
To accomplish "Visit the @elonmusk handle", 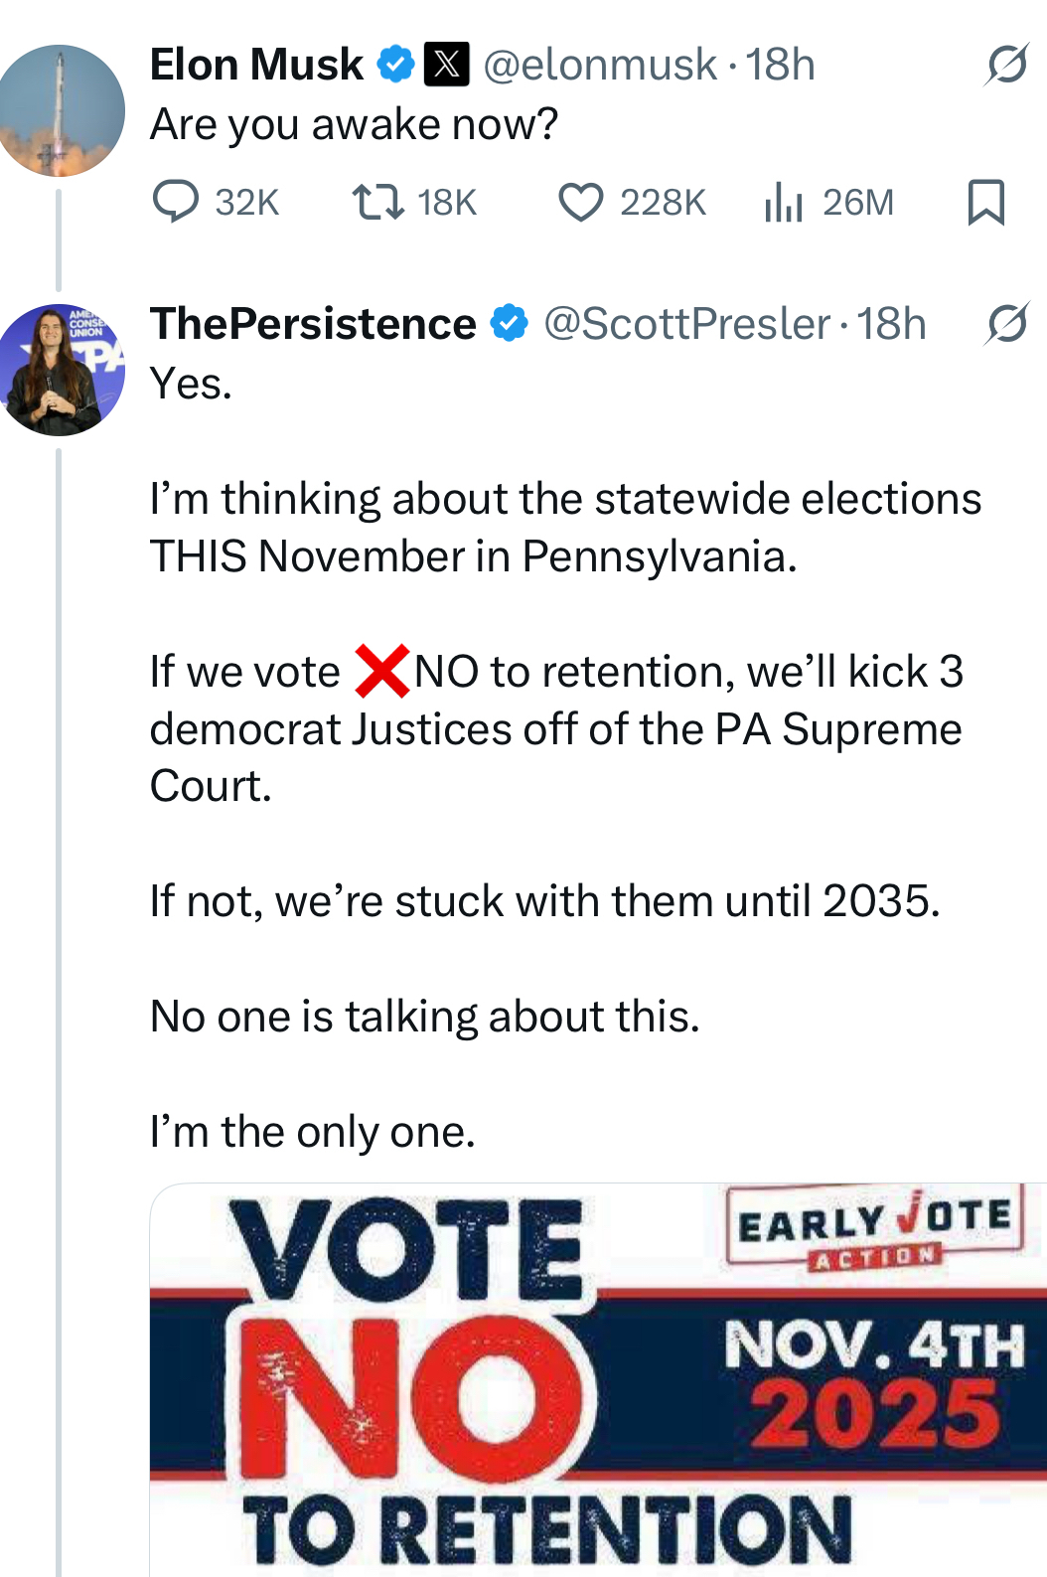I will pyautogui.click(x=599, y=66).
